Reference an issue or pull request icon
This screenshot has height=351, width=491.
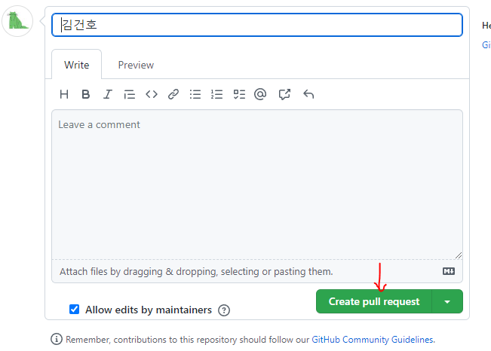point(284,94)
